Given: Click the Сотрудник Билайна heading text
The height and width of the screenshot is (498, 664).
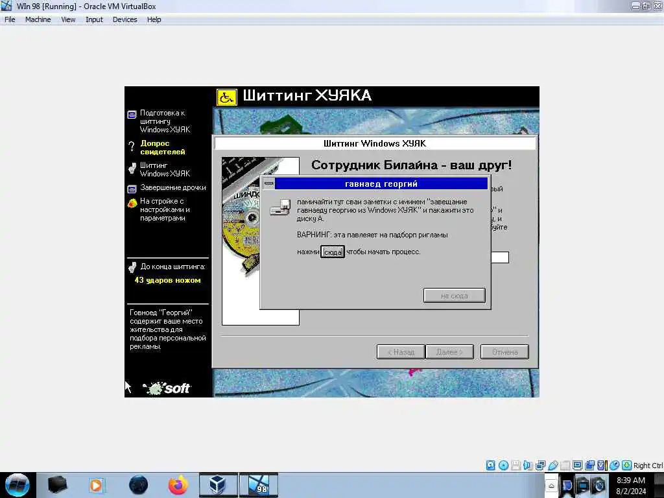Looking at the screenshot, I should [411, 165].
